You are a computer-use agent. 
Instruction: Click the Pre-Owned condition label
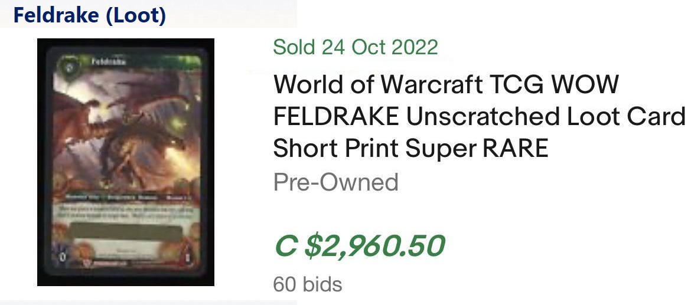tap(335, 182)
